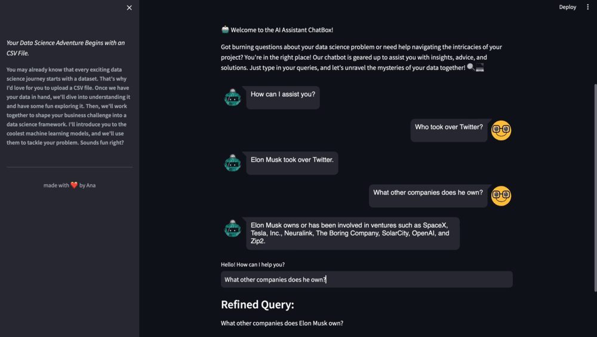The width and height of the screenshot is (597, 337).
Task: Click the robot avatar beside 'Elon Musk took over Twitter.'
Action: [232, 163]
